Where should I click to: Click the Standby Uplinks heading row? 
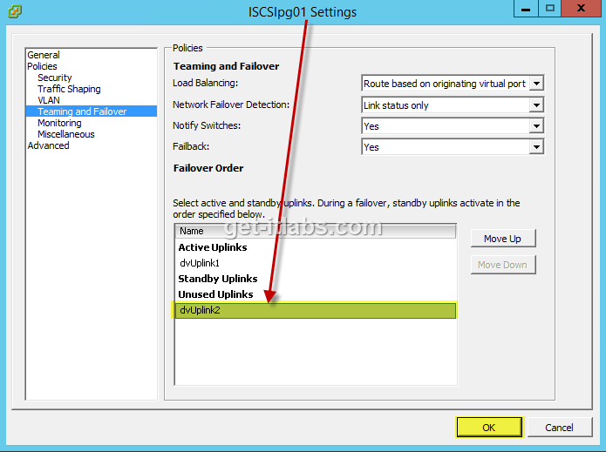(316, 279)
